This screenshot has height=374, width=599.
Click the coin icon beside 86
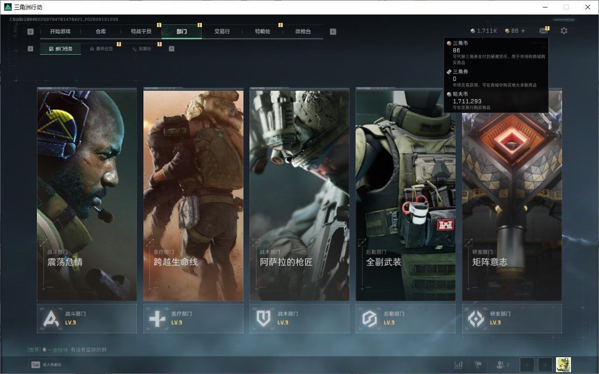[x=507, y=31]
